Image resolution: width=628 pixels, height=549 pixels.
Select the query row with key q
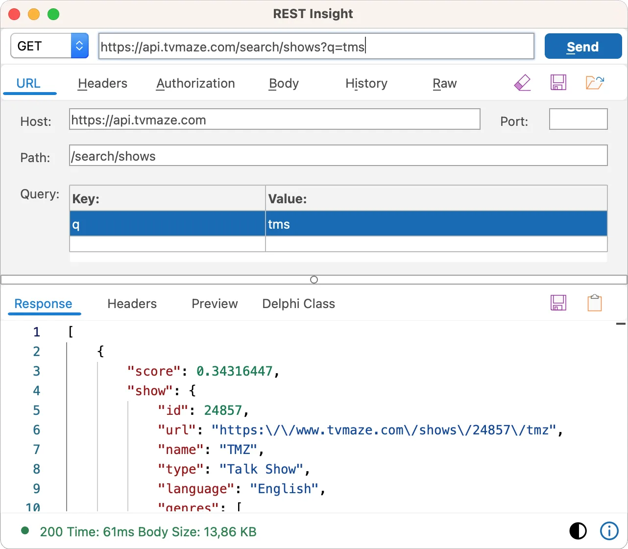tap(167, 224)
